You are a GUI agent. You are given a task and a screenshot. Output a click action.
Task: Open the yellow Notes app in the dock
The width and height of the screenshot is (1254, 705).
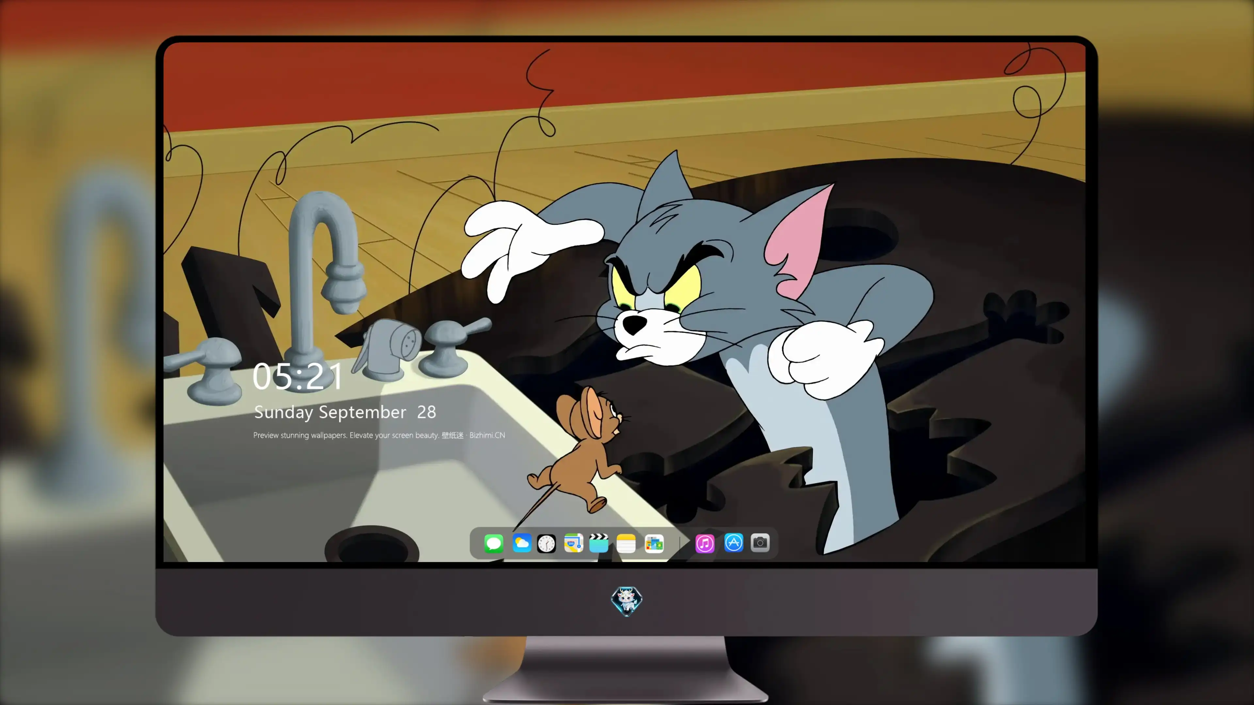click(x=626, y=543)
